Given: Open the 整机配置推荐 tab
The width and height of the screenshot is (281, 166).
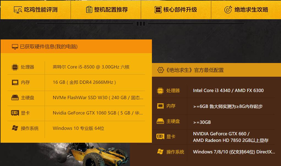Looking at the screenshot, I should click(106, 10).
